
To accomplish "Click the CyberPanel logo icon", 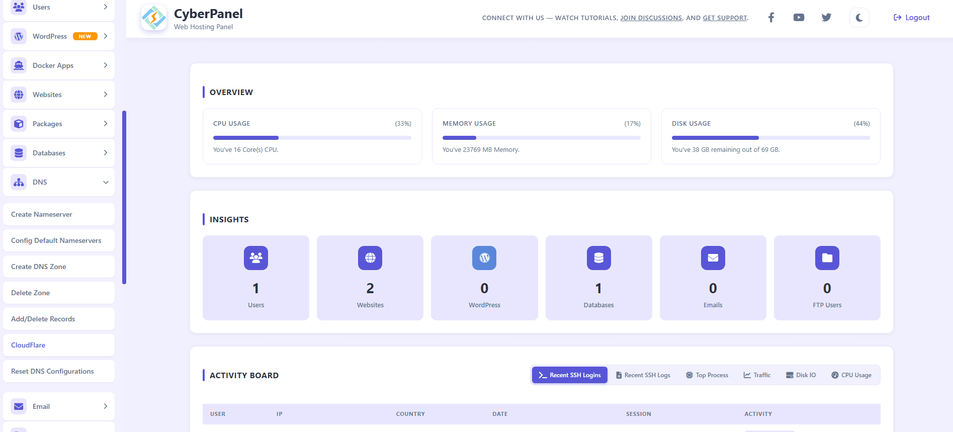I will tap(154, 18).
